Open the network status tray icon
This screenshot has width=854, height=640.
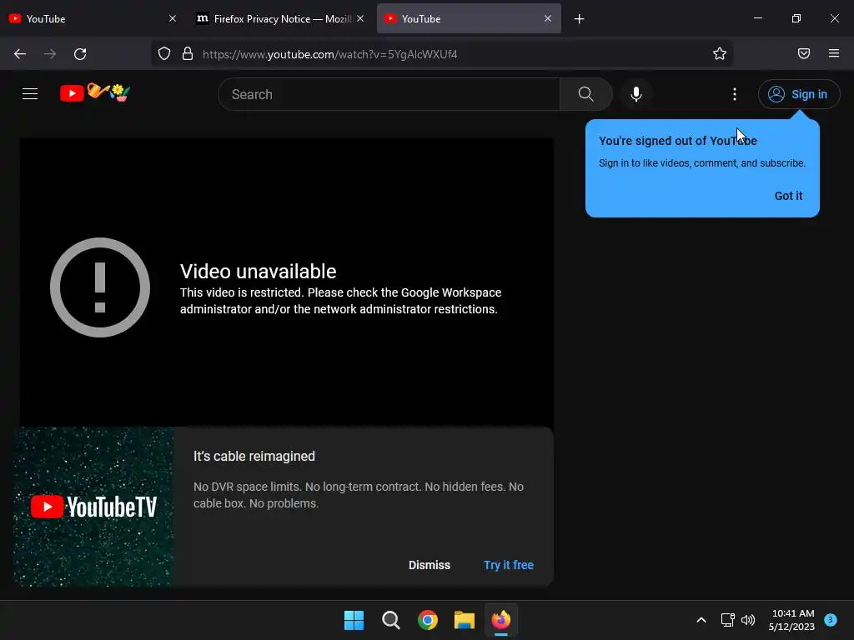coord(727,620)
